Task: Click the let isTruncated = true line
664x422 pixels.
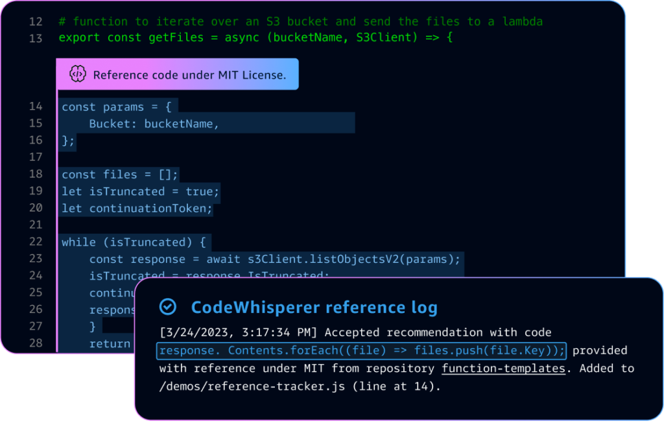Action: 139,191
